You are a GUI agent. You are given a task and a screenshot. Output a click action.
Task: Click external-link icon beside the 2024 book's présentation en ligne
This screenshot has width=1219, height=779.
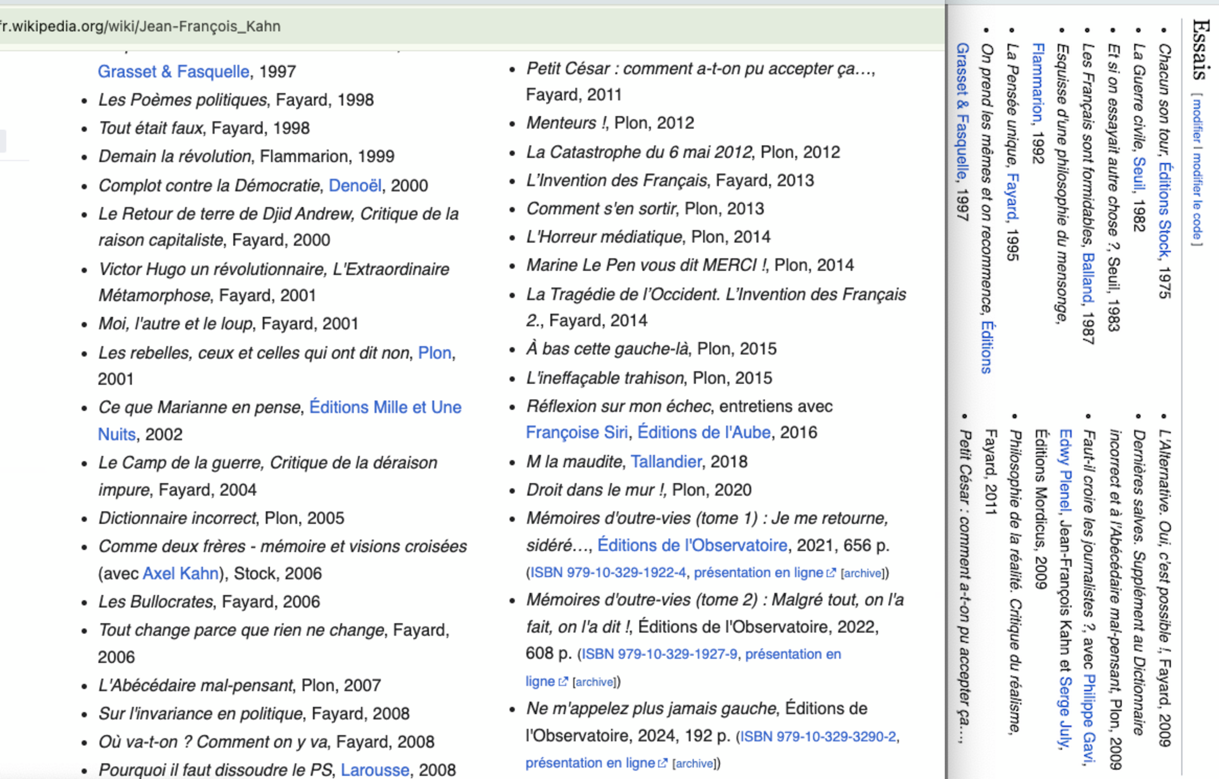coord(662,764)
